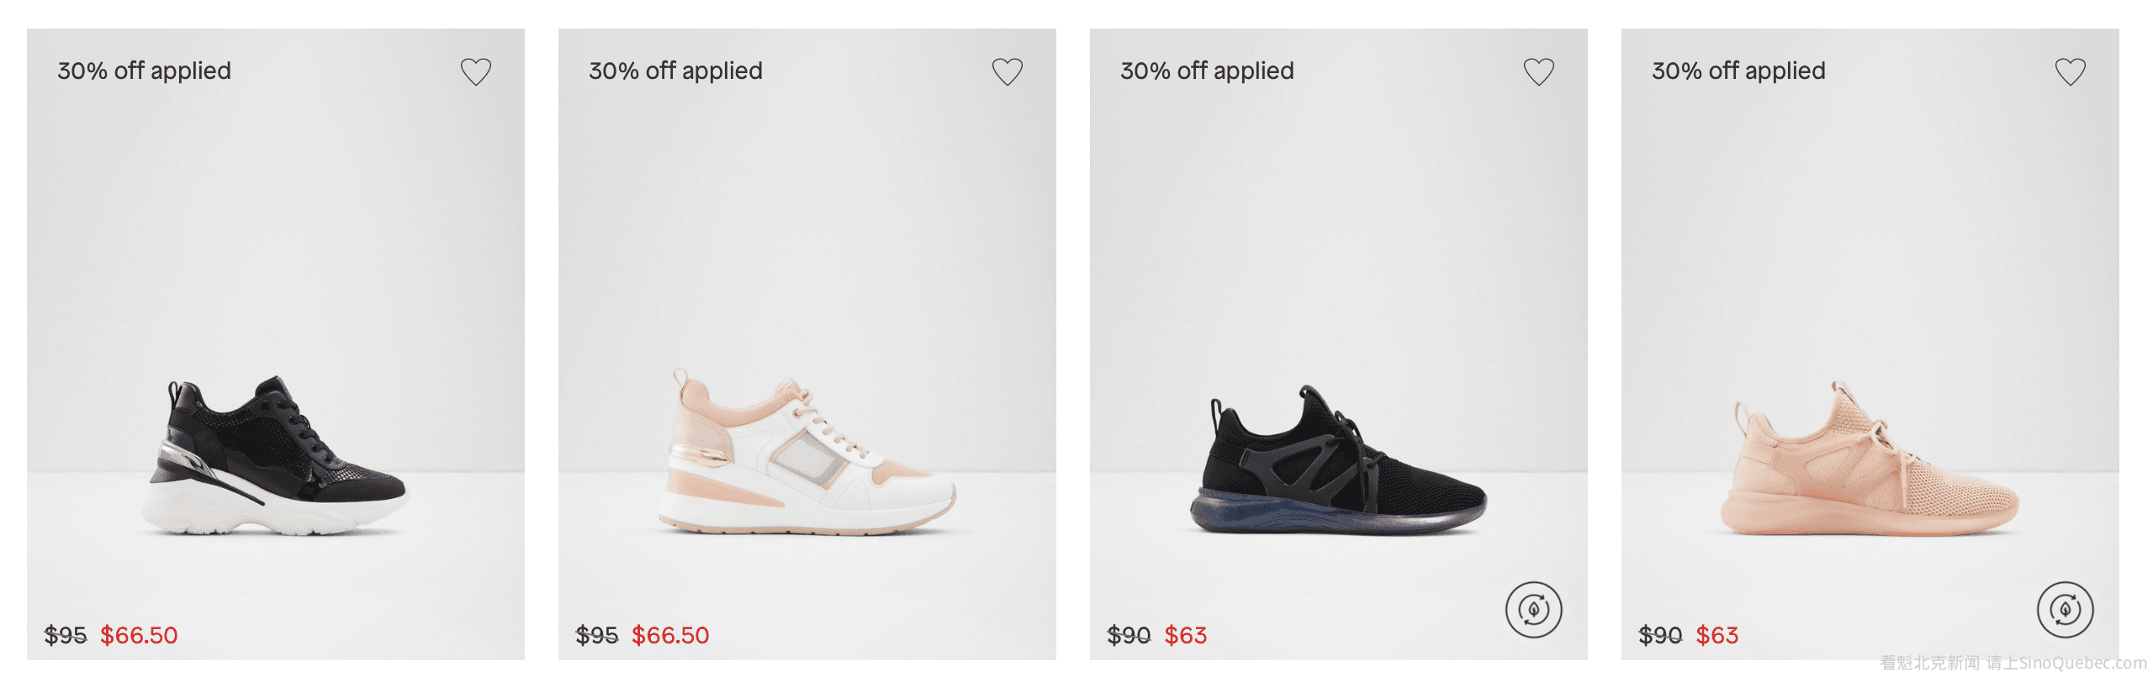Click the heart on the white-and-pink wedge sneaker
Screen dimensions: 2153x677
(x=1007, y=71)
